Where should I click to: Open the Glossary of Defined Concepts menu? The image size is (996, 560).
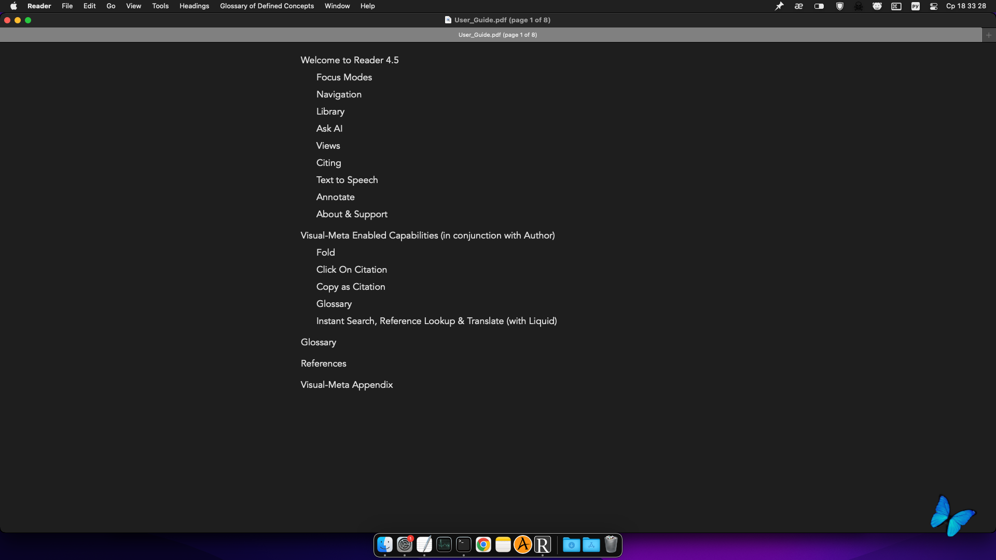click(x=267, y=6)
